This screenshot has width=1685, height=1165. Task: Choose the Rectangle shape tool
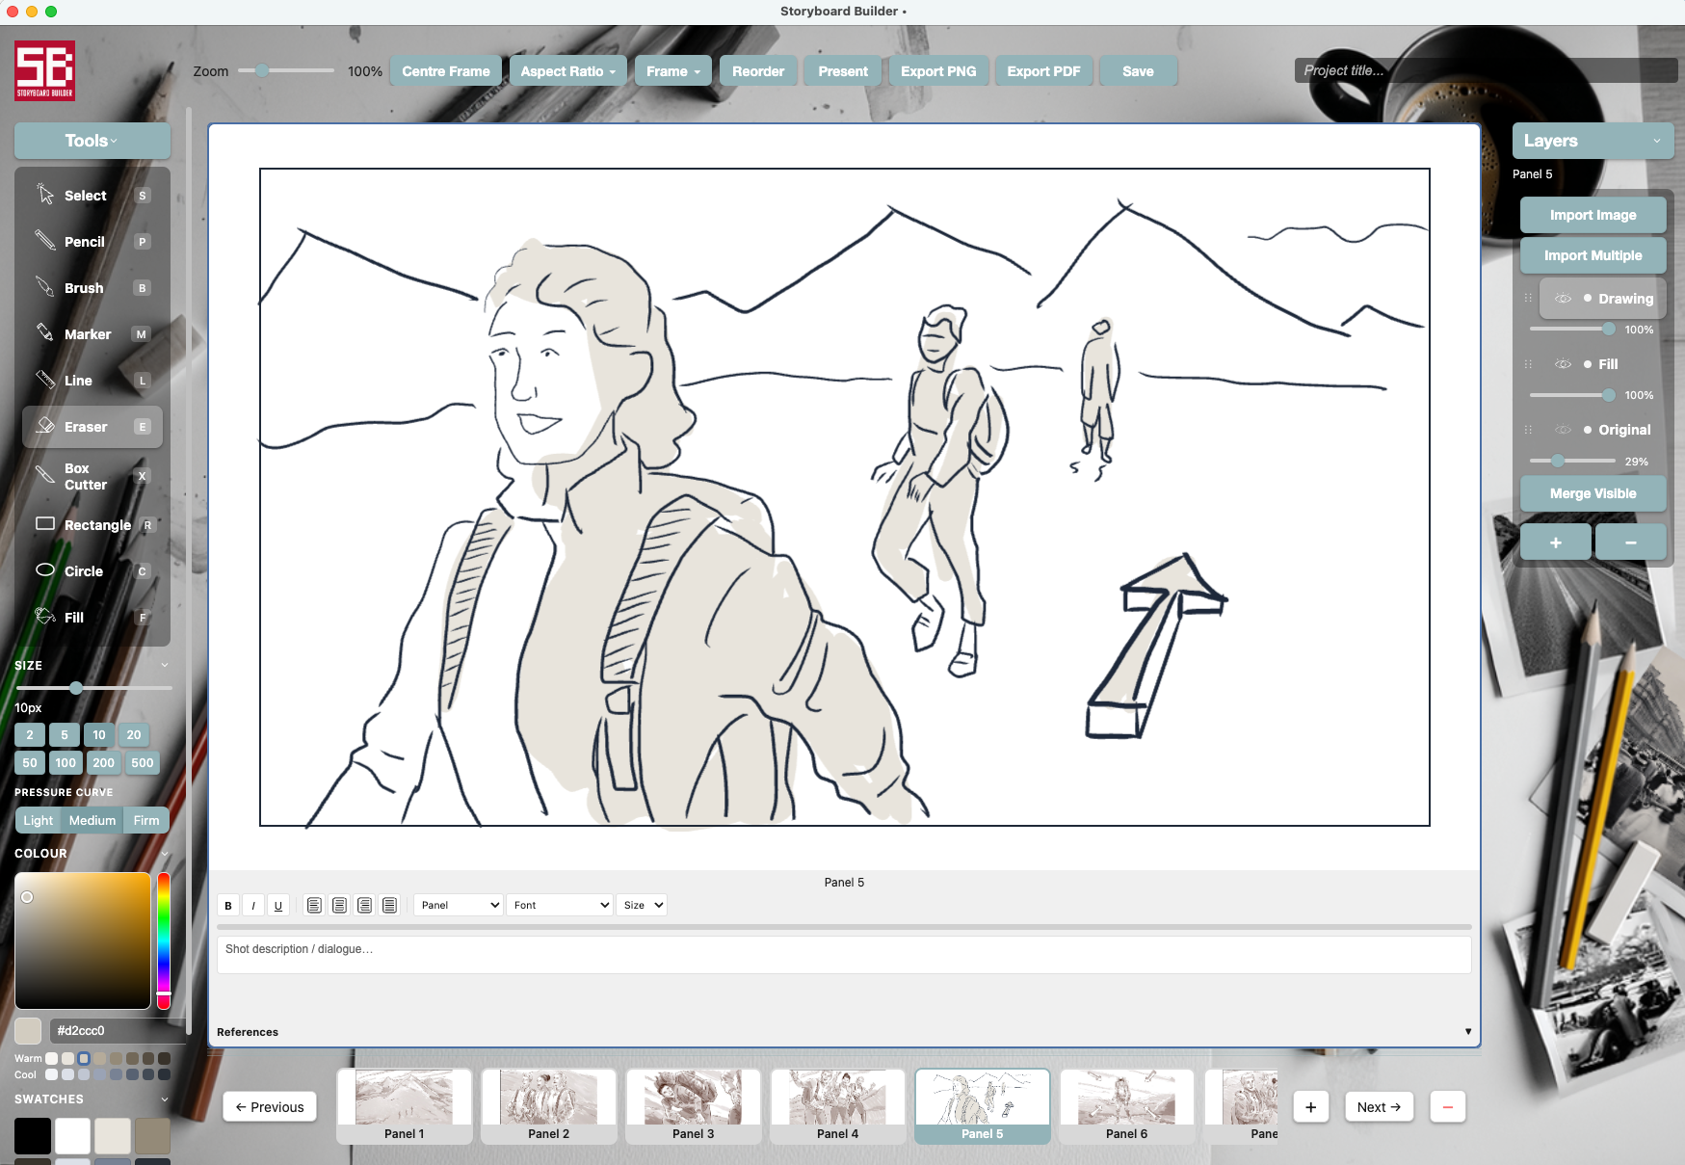click(96, 524)
